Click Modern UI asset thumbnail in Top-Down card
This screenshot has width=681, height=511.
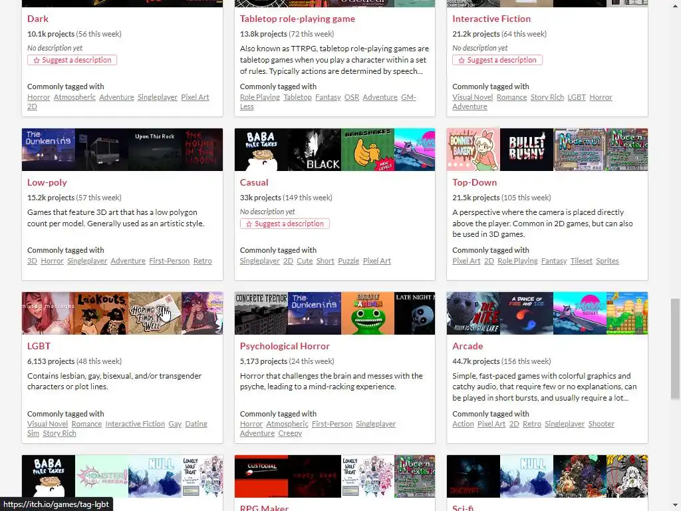580,150
